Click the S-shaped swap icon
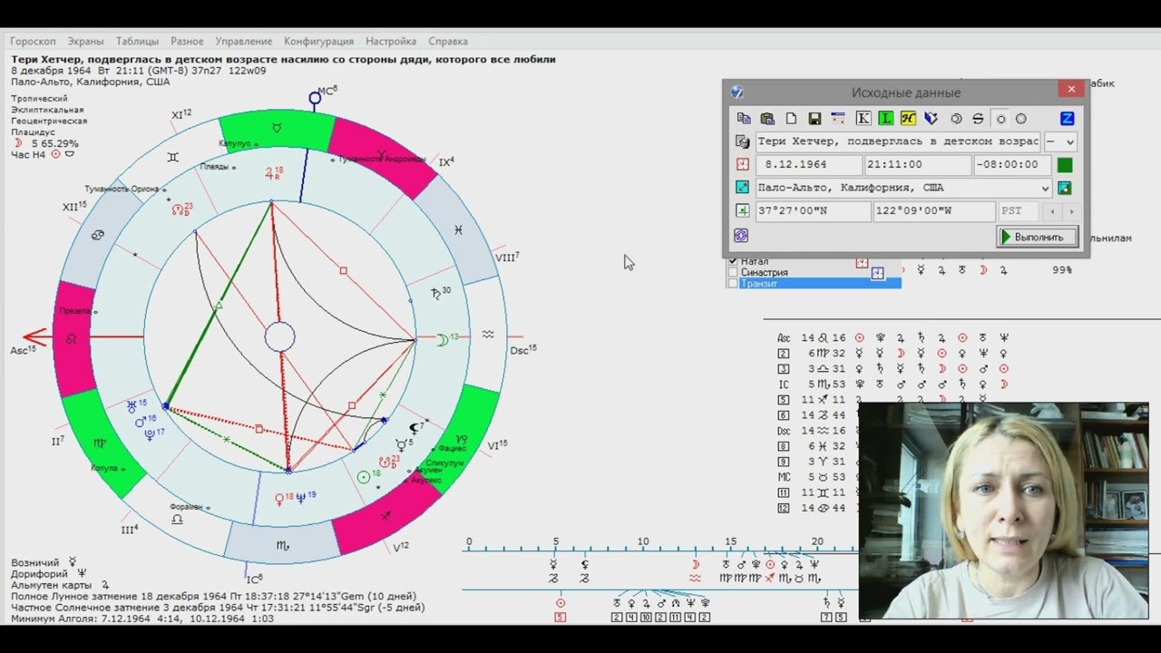1161x653 pixels. [978, 119]
